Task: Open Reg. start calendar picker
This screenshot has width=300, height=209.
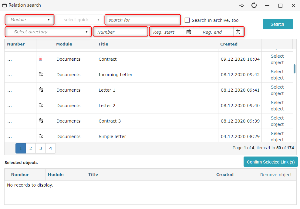Action: click(189, 32)
